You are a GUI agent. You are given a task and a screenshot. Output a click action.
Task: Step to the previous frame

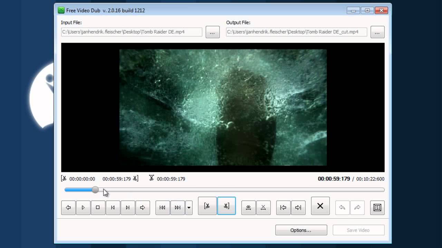pyautogui.click(x=113, y=207)
